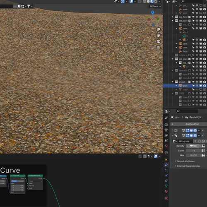Viewport: 207px width, 207px height.
Task: Remove the GeometryNodes modifier with X
Action: (x=203, y=135)
